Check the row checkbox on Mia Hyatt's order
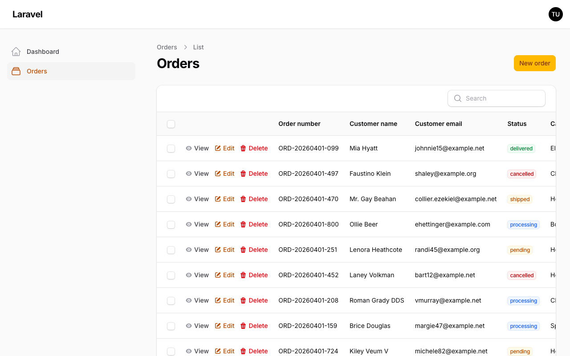The width and height of the screenshot is (570, 356). pyautogui.click(x=171, y=148)
